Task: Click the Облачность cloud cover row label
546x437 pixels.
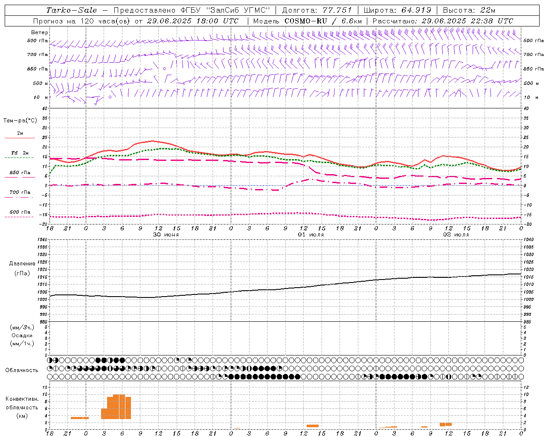Action: click(x=22, y=370)
